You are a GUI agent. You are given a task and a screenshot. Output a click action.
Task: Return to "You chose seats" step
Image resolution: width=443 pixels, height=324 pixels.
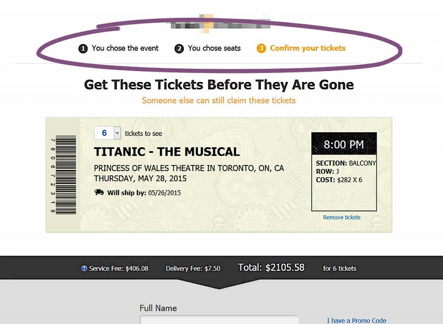click(214, 48)
